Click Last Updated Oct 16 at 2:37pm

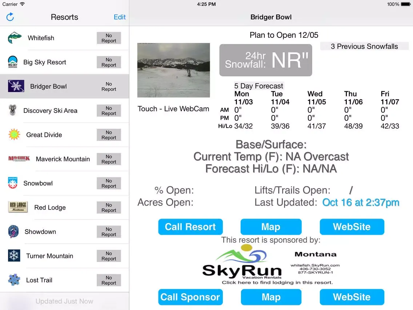[x=361, y=202]
